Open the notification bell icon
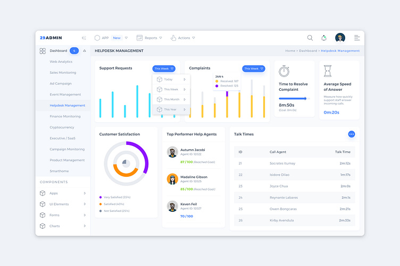This screenshot has height=266, width=400. point(324,38)
